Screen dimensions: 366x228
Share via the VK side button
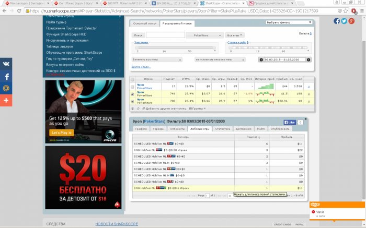6,64
